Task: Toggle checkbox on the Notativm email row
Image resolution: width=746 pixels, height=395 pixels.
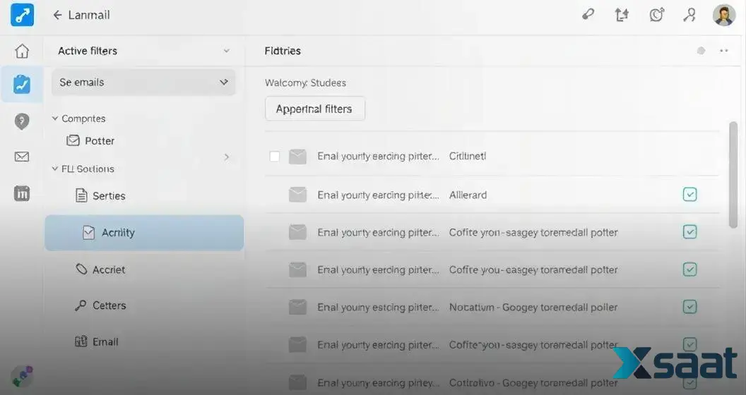Action: (x=690, y=307)
